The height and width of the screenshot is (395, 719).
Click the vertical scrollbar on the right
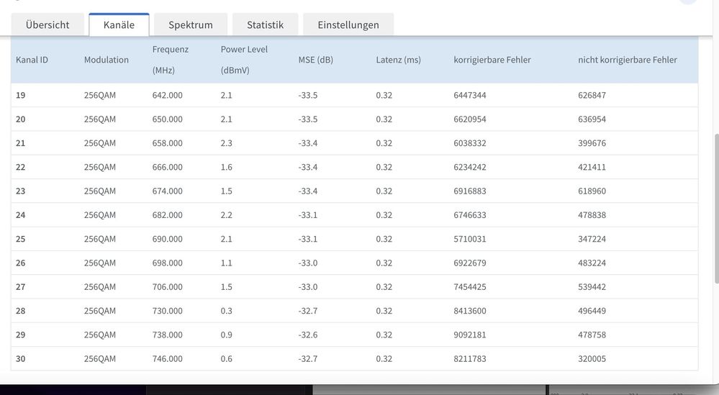click(715, 209)
